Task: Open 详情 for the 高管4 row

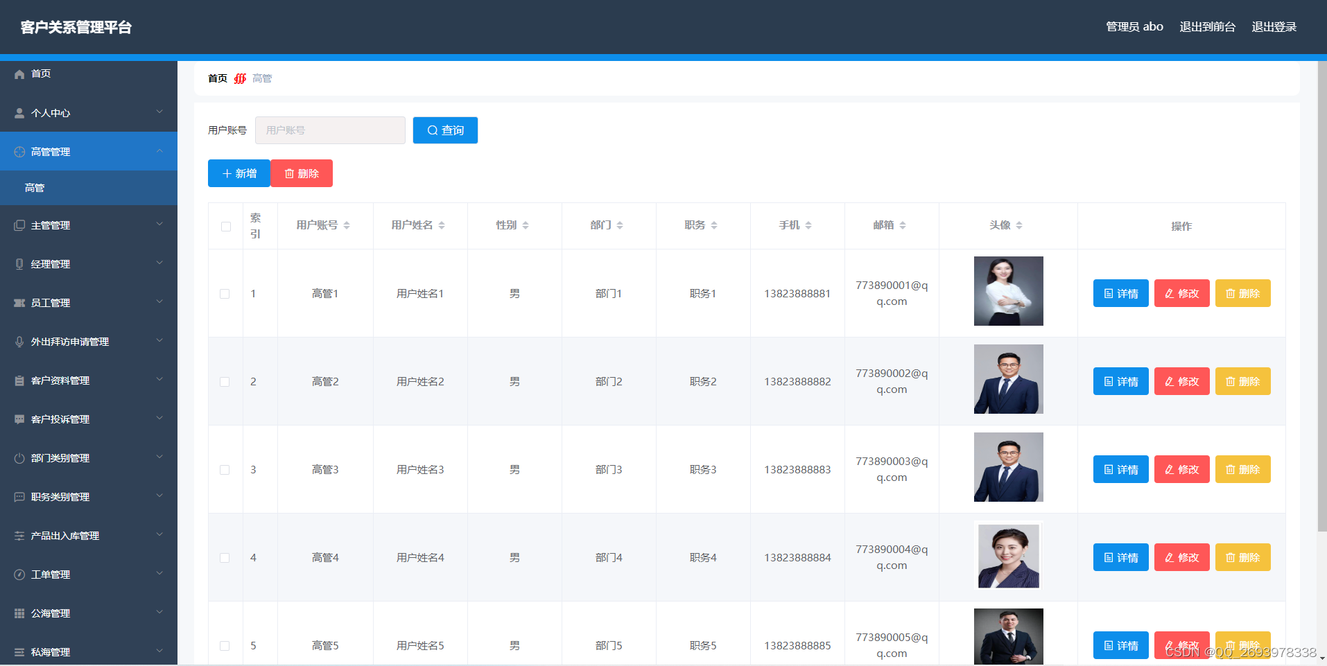Action: coord(1121,557)
